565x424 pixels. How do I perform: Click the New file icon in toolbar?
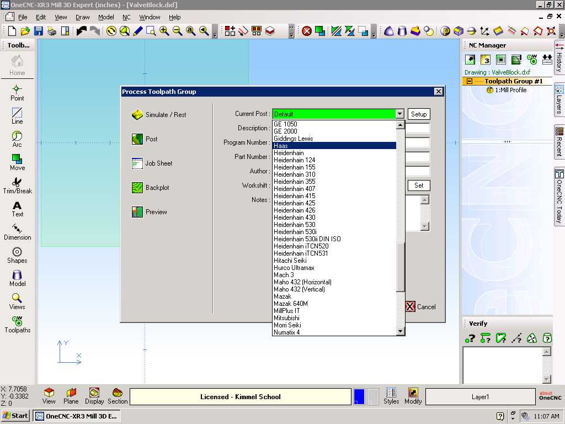click(x=12, y=31)
